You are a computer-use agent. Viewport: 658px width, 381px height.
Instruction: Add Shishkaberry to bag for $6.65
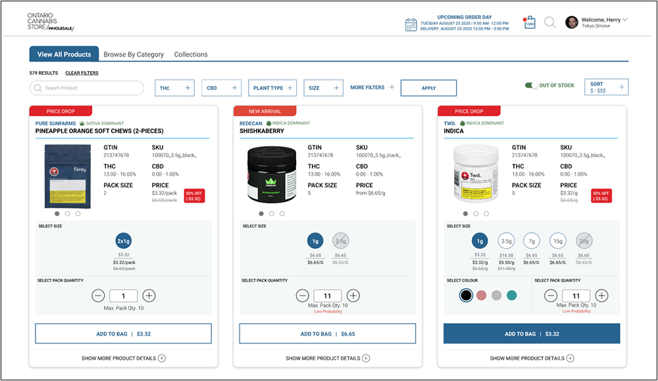pos(327,334)
